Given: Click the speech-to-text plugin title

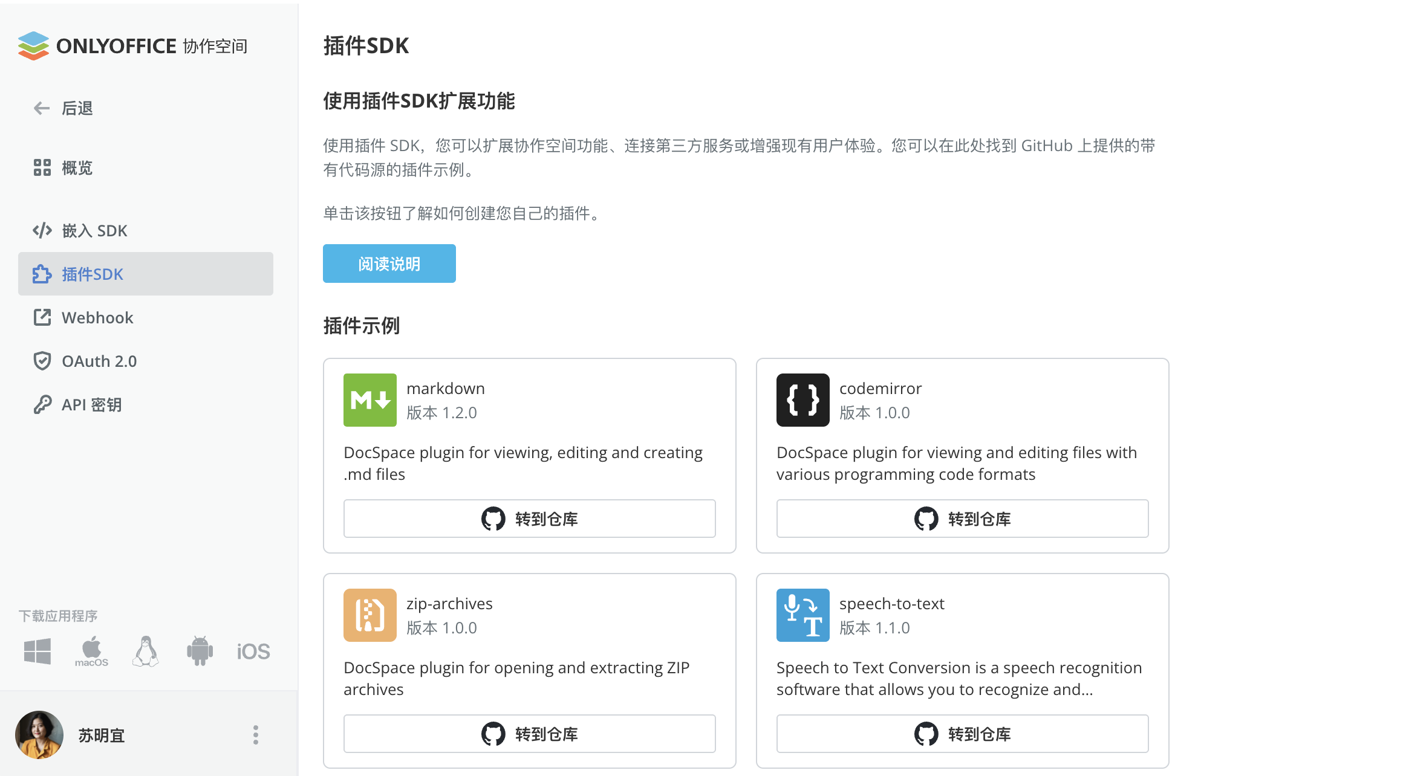Looking at the screenshot, I should (892, 604).
